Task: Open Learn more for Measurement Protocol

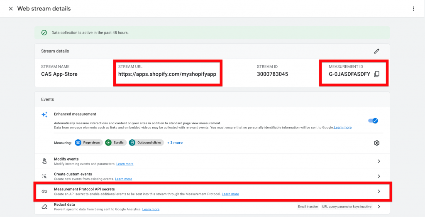Action: pos(230,194)
